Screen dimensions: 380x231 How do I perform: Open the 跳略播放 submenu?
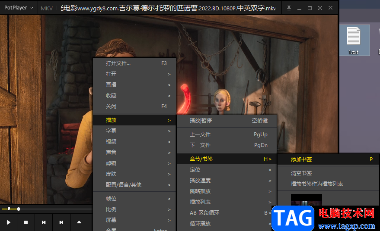coord(227,191)
